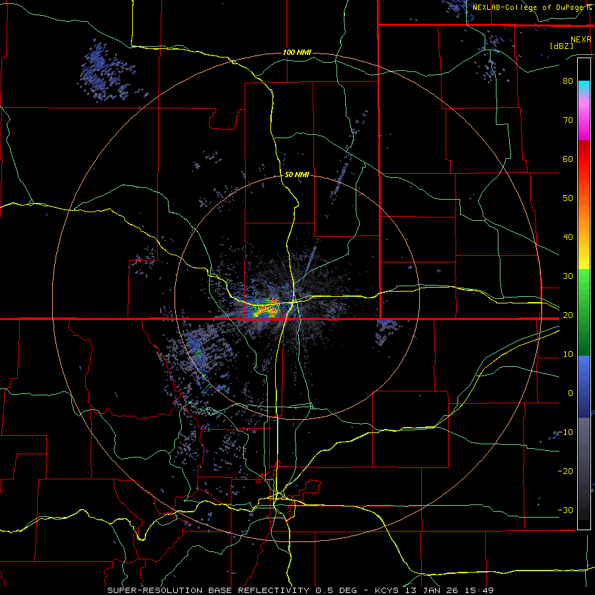Click the 'KCYS 13 JAN 26 15:49' timestamp
595x595 pixels.
pyautogui.click(x=434, y=590)
